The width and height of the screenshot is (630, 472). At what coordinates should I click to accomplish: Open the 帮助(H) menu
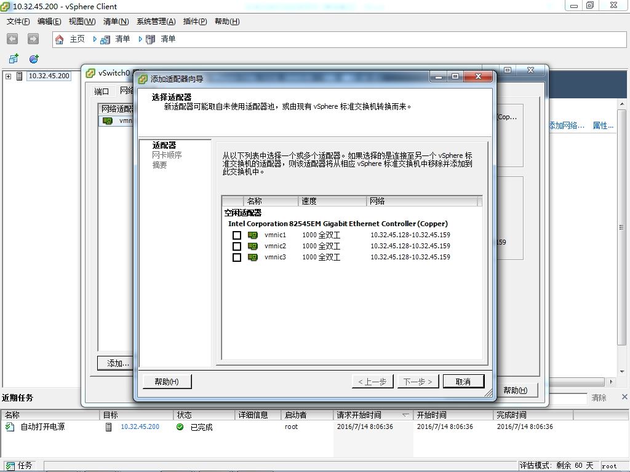pyautogui.click(x=227, y=22)
